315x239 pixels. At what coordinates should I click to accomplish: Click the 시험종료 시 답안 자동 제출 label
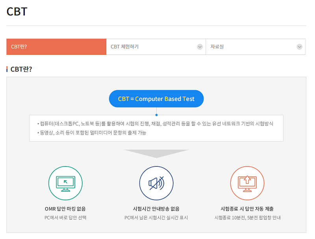(x=247, y=209)
